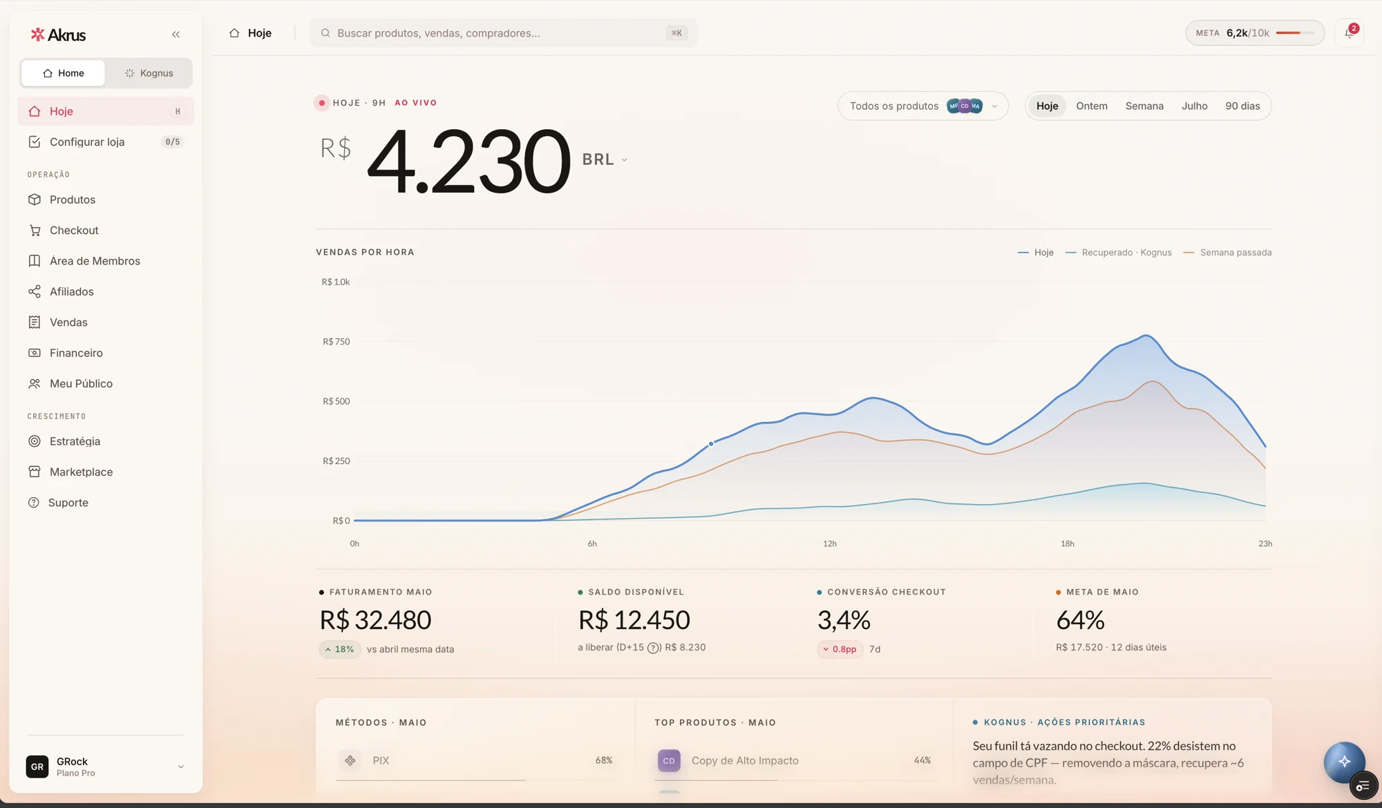This screenshot has height=808, width=1382.
Task: Click the Copy de Alto Impacto share bar
Action: point(795,780)
